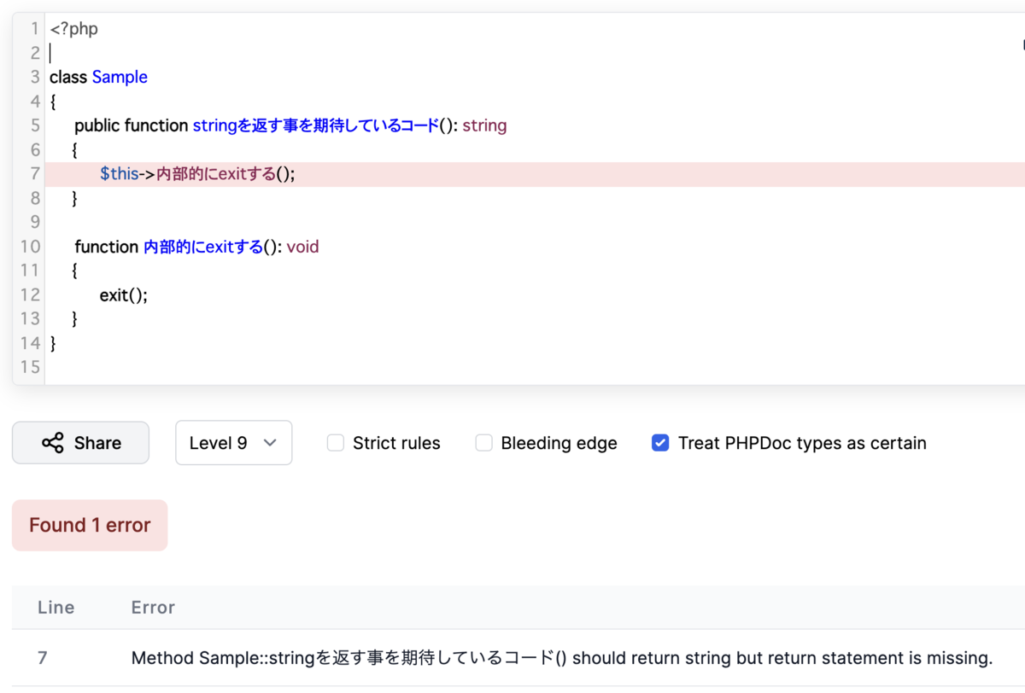
Task: Disable Treat PHPDoc types as certain
Action: point(660,442)
